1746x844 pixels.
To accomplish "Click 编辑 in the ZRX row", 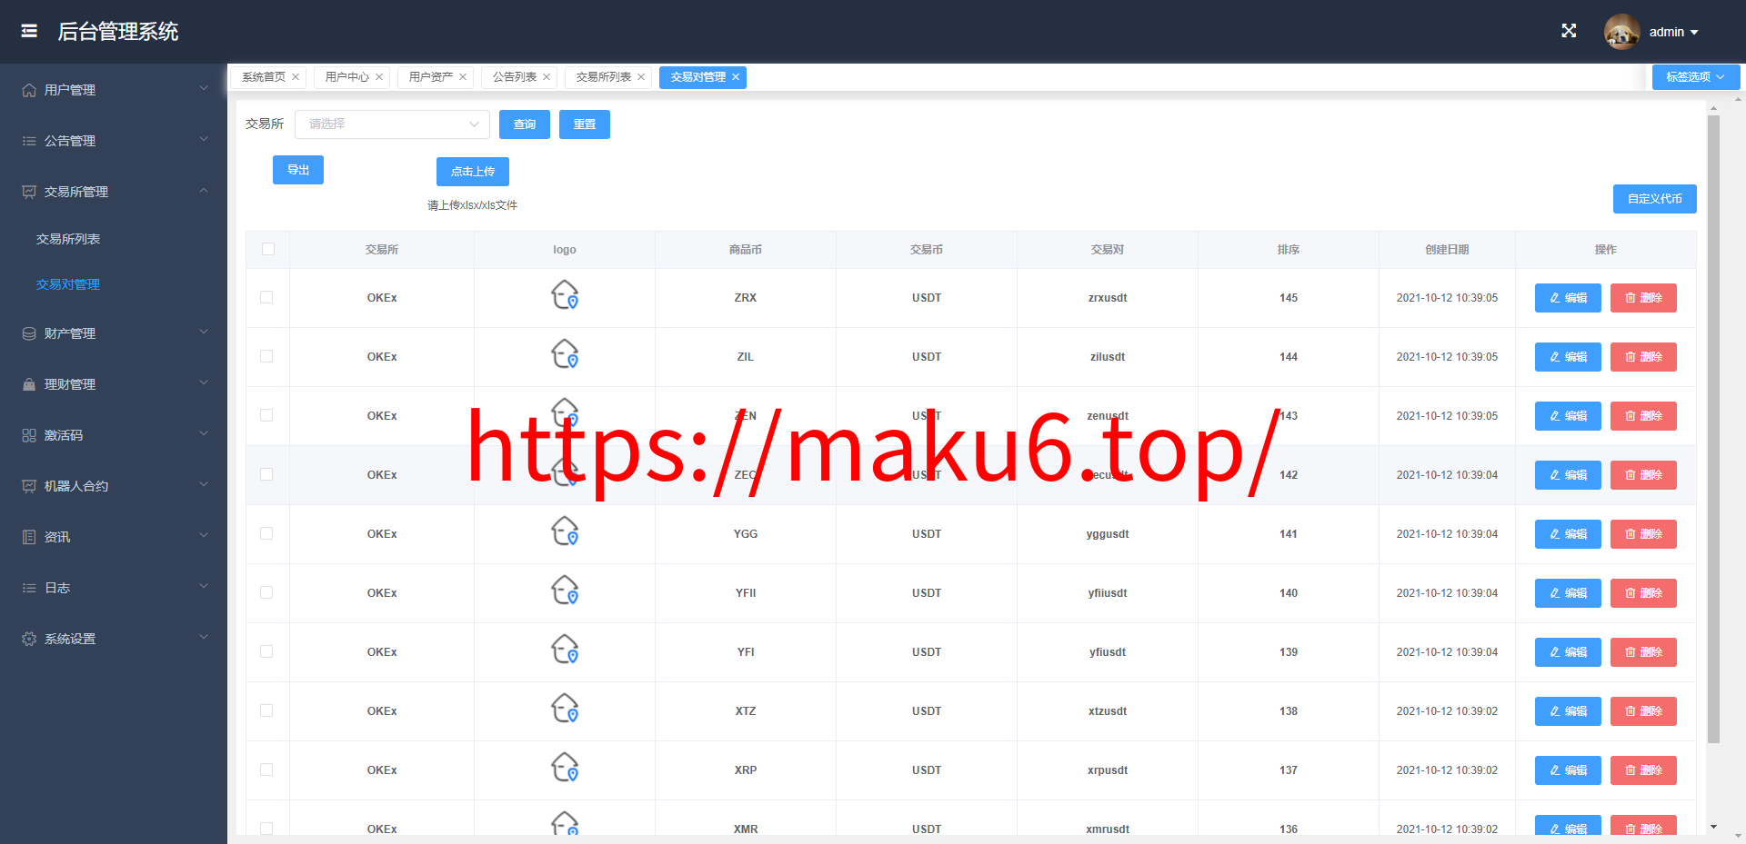I will click(x=1568, y=298).
